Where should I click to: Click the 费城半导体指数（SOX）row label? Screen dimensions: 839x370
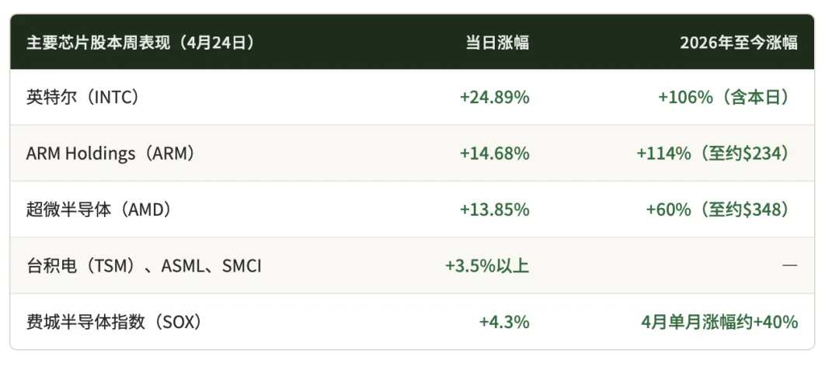[114, 322]
